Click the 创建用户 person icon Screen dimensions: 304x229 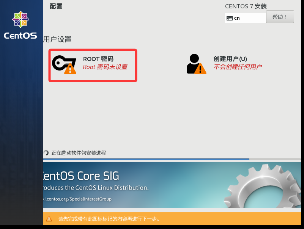tap(196, 64)
